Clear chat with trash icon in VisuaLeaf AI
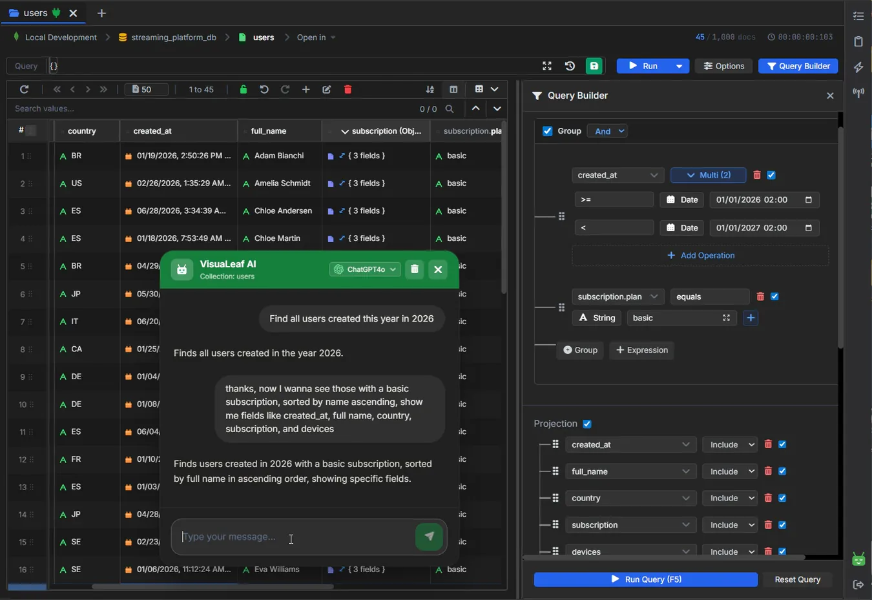Screen dimensions: 872x600 [x=415, y=269]
